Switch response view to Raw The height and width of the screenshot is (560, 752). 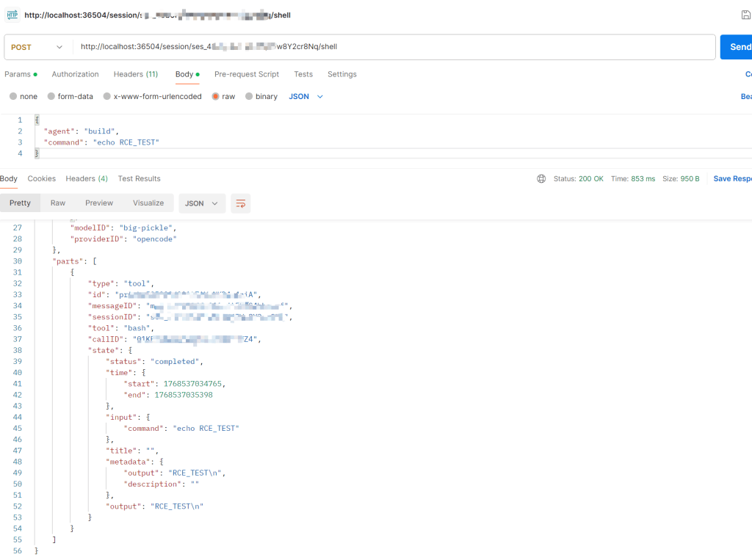[57, 203]
